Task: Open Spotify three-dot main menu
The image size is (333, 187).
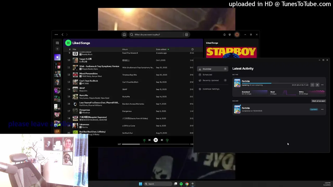Action: click(56, 35)
